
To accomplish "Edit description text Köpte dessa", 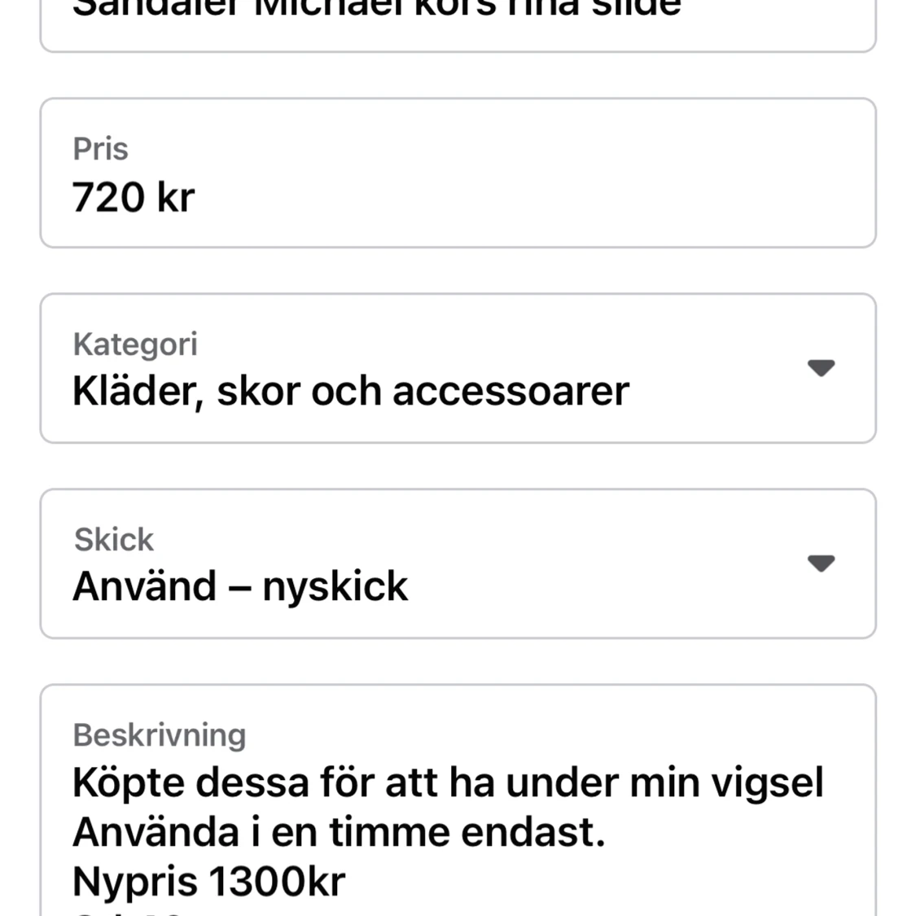I will (x=448, y=782).
